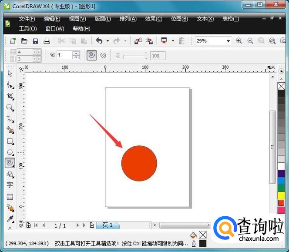
Task: Select the Pick (arrow) tool
Action: click(x=10, y=73)
